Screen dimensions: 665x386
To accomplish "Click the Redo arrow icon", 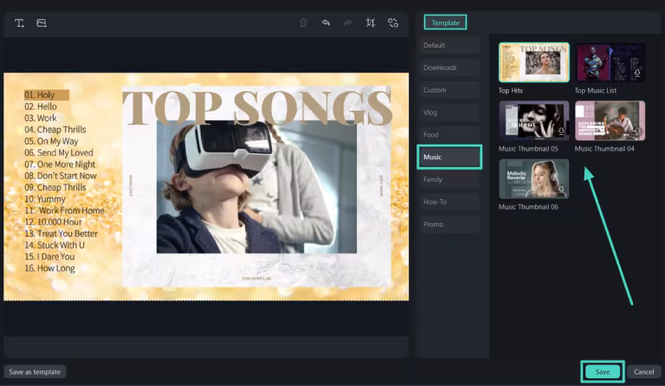I will 348,23.
